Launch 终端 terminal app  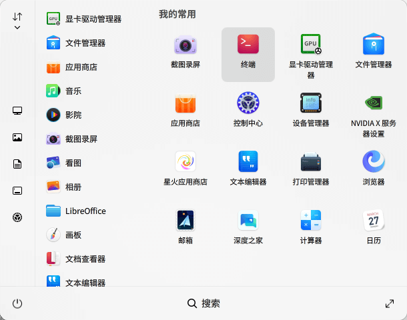(x=248, y=55)
